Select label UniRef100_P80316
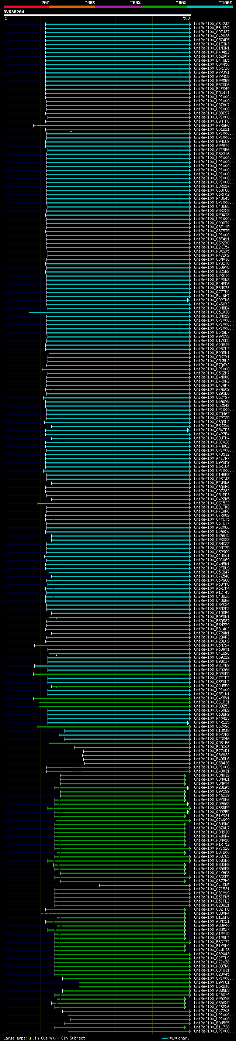 pyautogui.click(x=212, y=154)
